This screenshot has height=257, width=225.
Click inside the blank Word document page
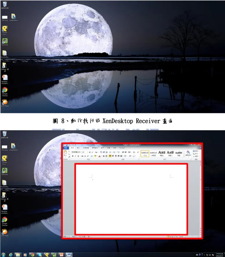click(131, 199)
